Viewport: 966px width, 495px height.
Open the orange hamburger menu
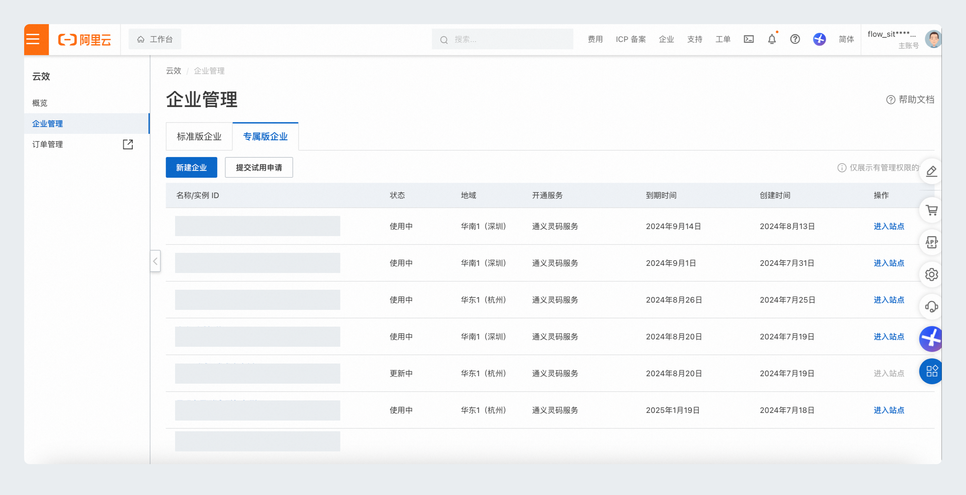(x=36, y=39)
